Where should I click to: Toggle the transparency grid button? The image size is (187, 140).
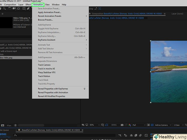(x=152, y=125)
